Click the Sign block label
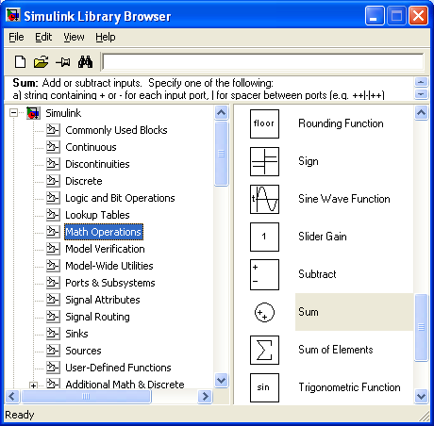 (309, 161)
